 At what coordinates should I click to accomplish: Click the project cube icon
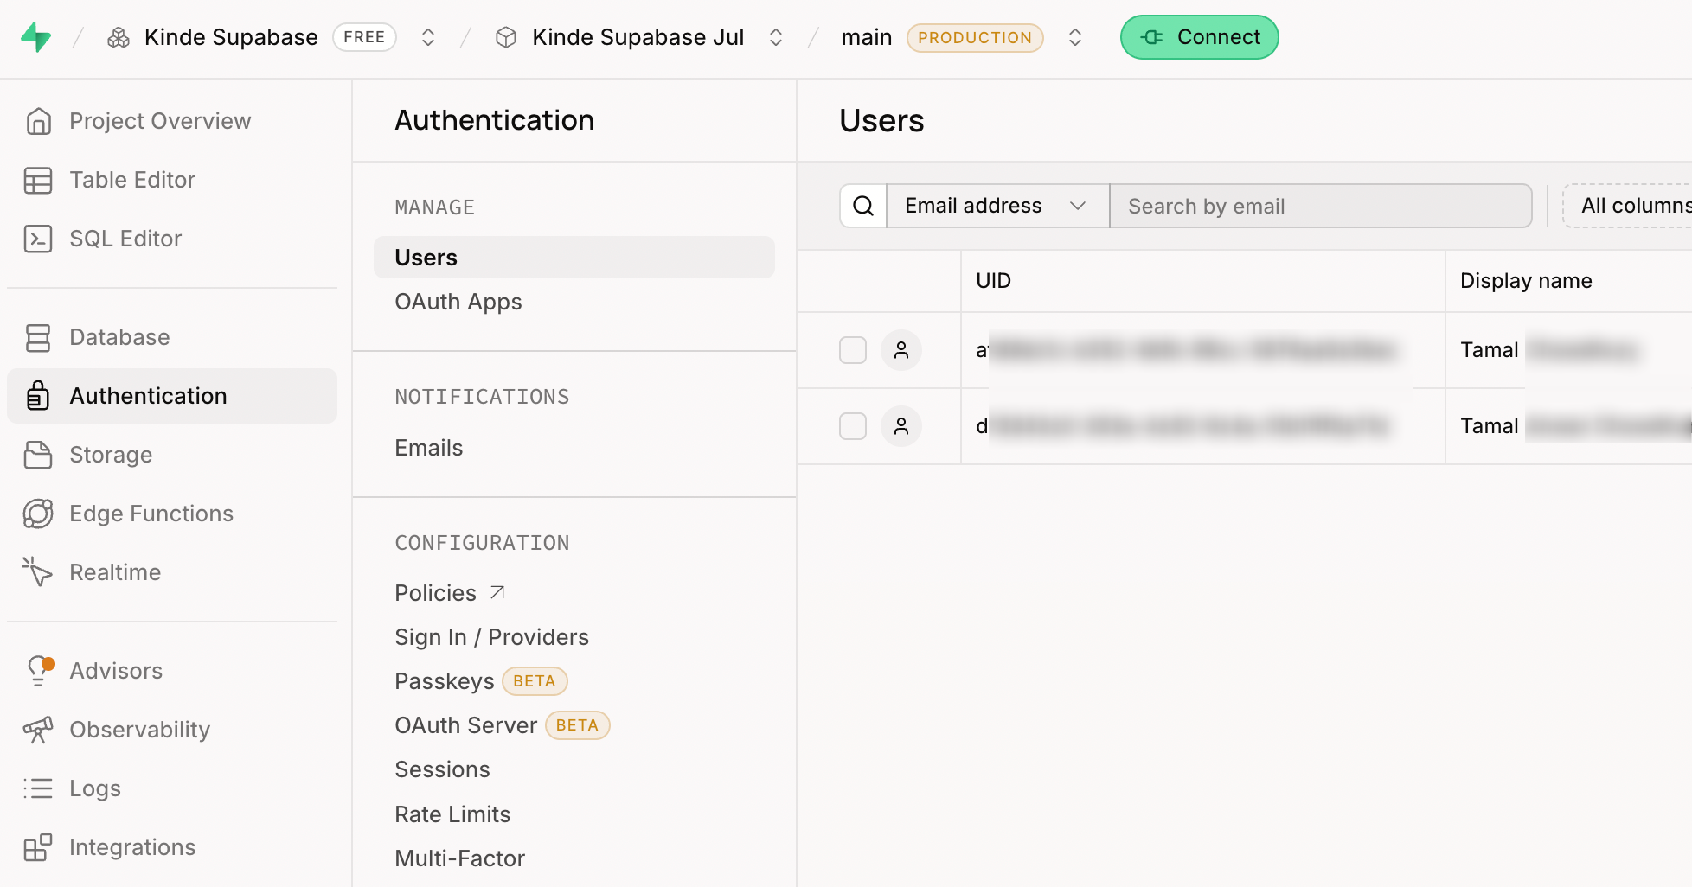(x=506, y=37)
